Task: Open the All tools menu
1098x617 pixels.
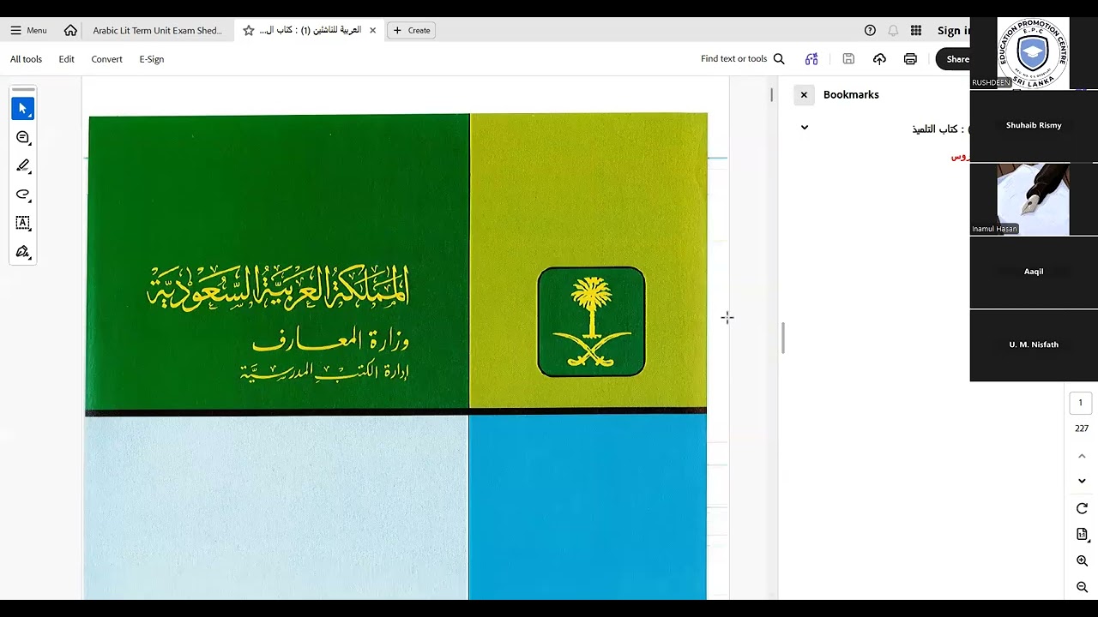Action: [x=26, y=59]
